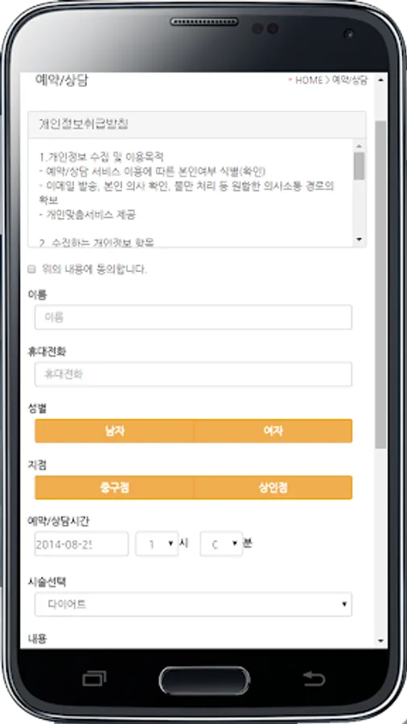Tap the phone's center home button

pos(204,680)
